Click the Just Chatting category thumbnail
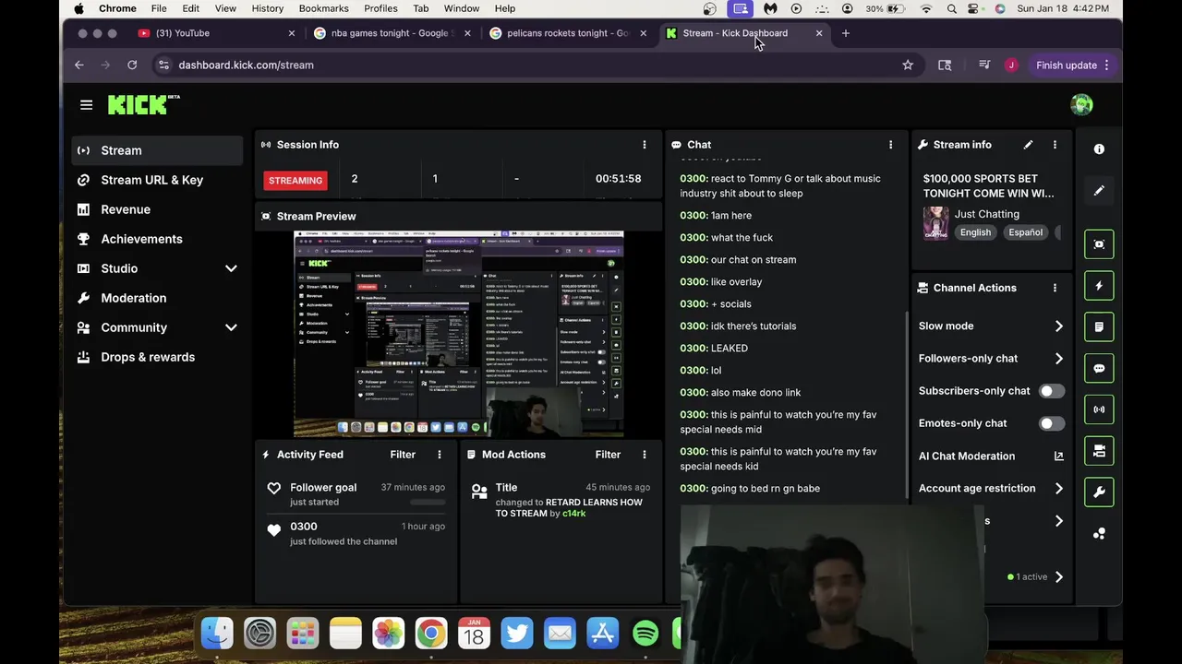This screenshot has width=1182, height=664. coord(935,223)
